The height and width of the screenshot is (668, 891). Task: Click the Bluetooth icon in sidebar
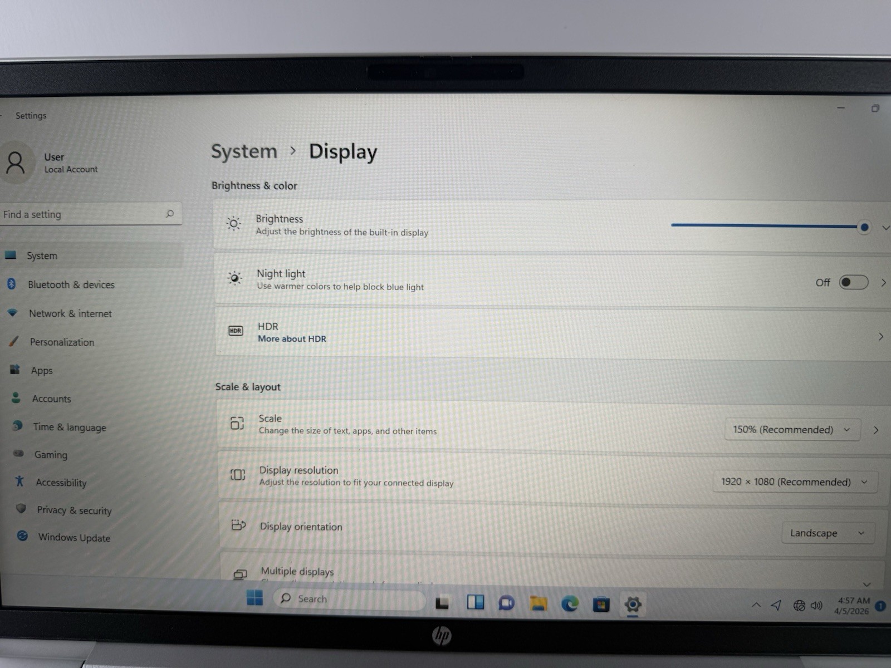[11, 284]
